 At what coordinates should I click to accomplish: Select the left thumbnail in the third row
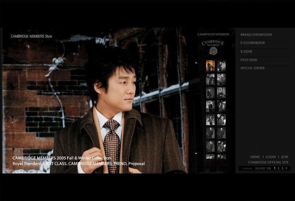[210, 93]
